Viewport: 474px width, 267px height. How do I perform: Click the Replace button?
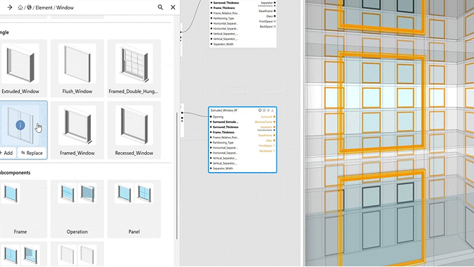tap(32, 153)
